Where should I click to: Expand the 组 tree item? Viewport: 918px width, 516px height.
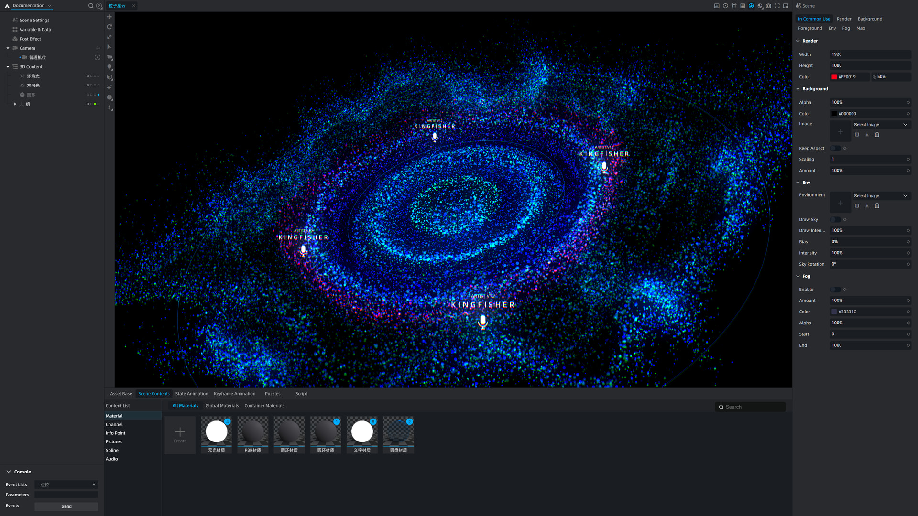click(15, 104)
